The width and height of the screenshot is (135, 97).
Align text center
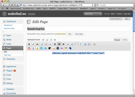point(59,44)
